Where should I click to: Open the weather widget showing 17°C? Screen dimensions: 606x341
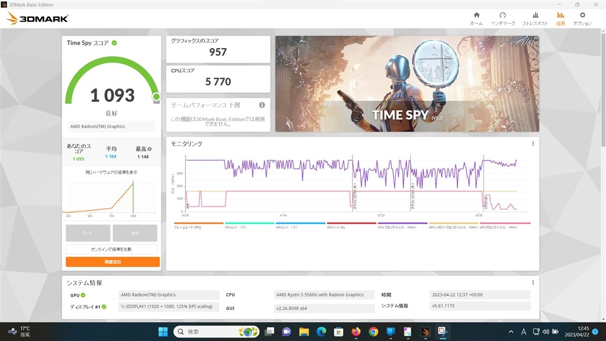[x=20, y=332]
